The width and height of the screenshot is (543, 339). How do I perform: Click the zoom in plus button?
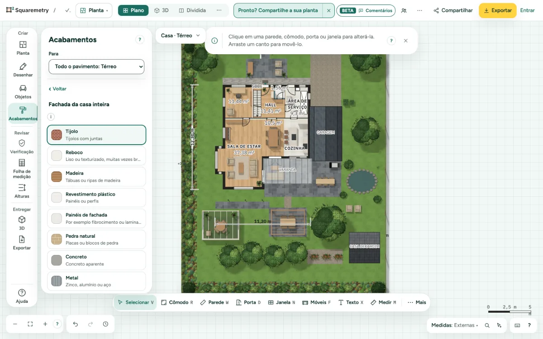[45, 324]
